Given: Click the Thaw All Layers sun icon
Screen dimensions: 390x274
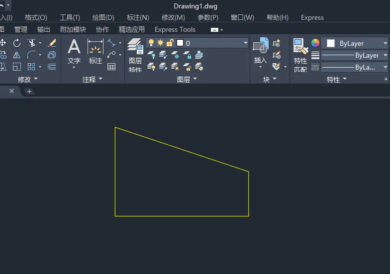Looking at the screenshot, I should coord(175,67).
